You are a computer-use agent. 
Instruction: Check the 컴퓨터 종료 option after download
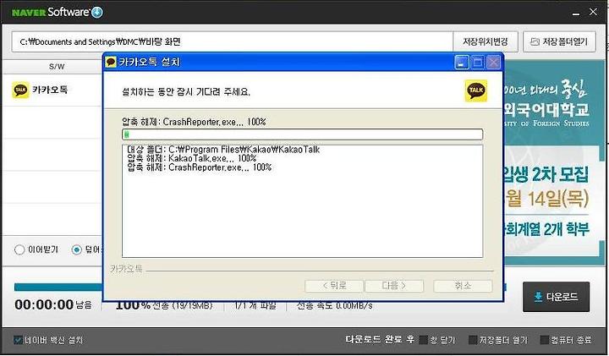(x=545, y=340)
